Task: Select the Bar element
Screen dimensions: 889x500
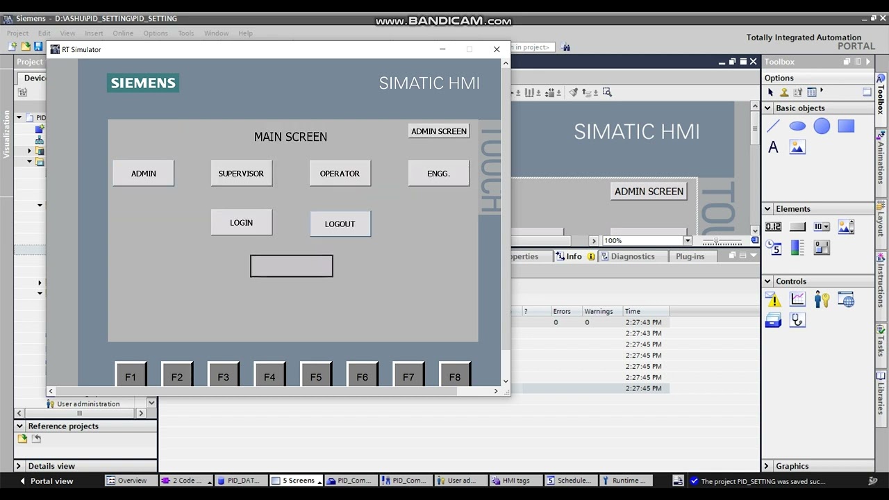Action: (797, 247)
